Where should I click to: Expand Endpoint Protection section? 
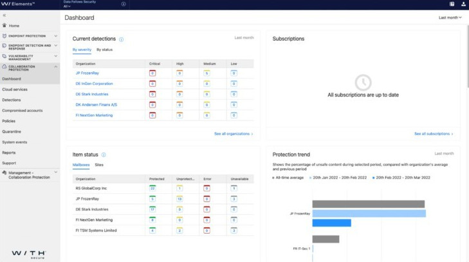tap(55, 36)
